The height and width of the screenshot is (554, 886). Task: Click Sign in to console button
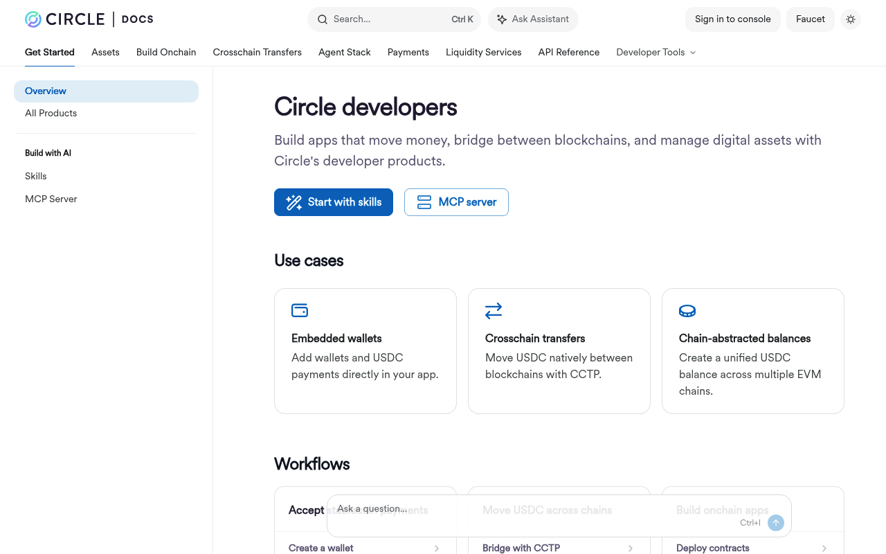pos(733,19)
